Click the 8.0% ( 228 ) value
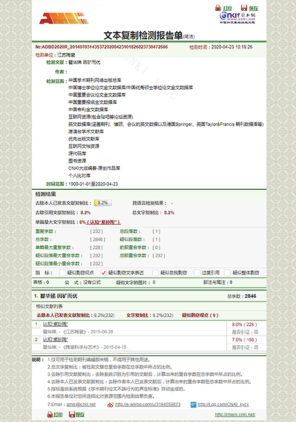This screenshot has height=422, width=296. (x=244, y=325)
